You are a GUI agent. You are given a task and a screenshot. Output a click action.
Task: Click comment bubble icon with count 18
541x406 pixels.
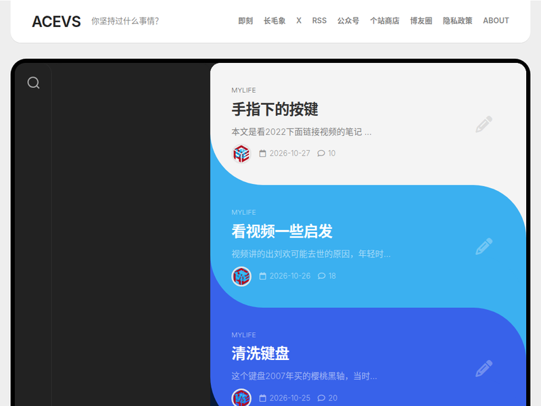pos(321,276)
